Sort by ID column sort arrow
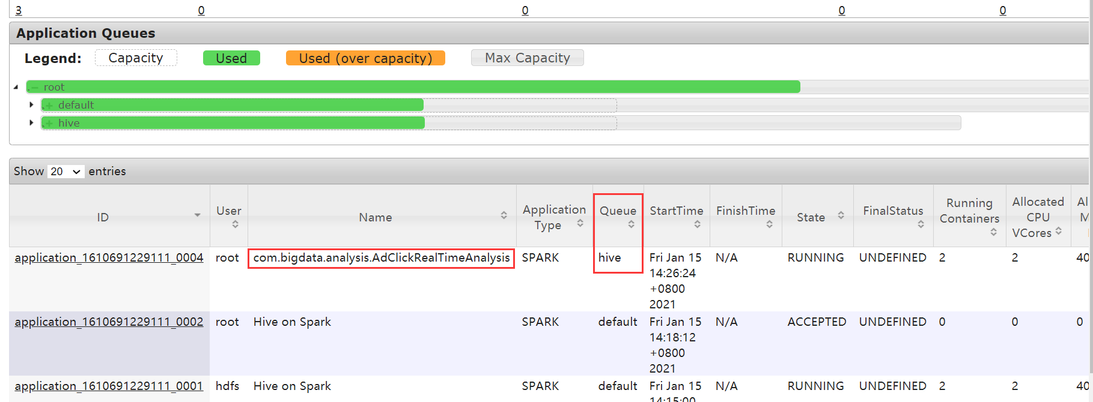 point(197,215)
